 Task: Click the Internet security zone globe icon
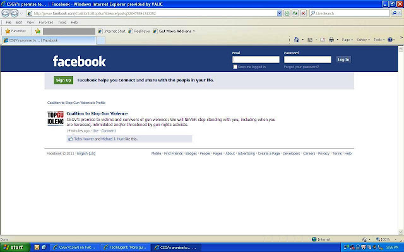pos(314,239)
